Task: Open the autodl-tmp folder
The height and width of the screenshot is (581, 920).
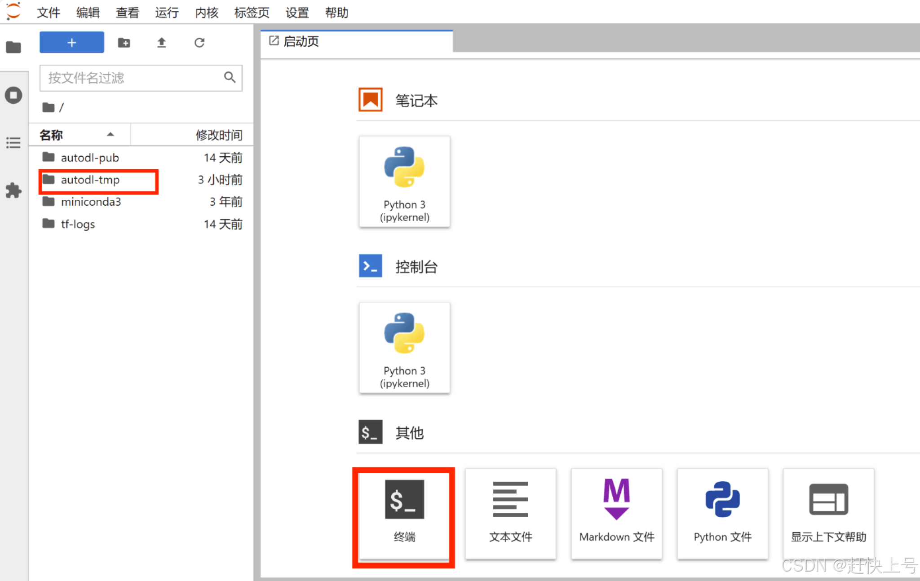Action: coord(90,180)
